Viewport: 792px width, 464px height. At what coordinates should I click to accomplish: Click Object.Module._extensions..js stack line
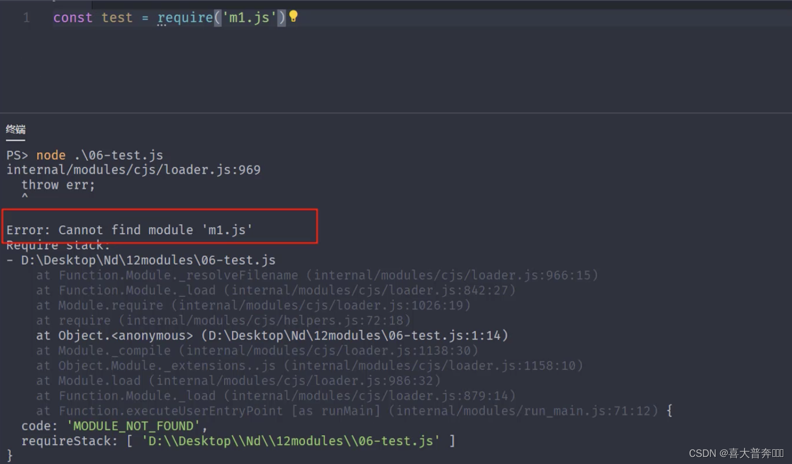[x=309, y=365]
